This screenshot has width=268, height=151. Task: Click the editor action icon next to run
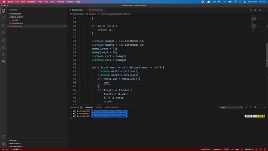point(255,10)
